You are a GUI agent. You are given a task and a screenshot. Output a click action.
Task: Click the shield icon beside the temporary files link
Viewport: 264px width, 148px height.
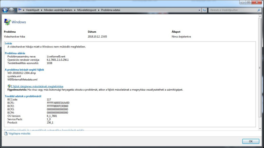9,86
